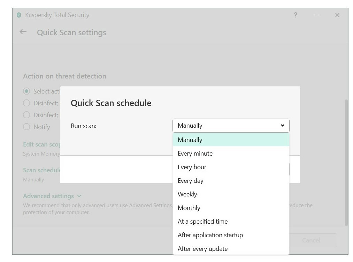Click the 'Run scan:' label
353x262 pixels.
coord(84,126)
